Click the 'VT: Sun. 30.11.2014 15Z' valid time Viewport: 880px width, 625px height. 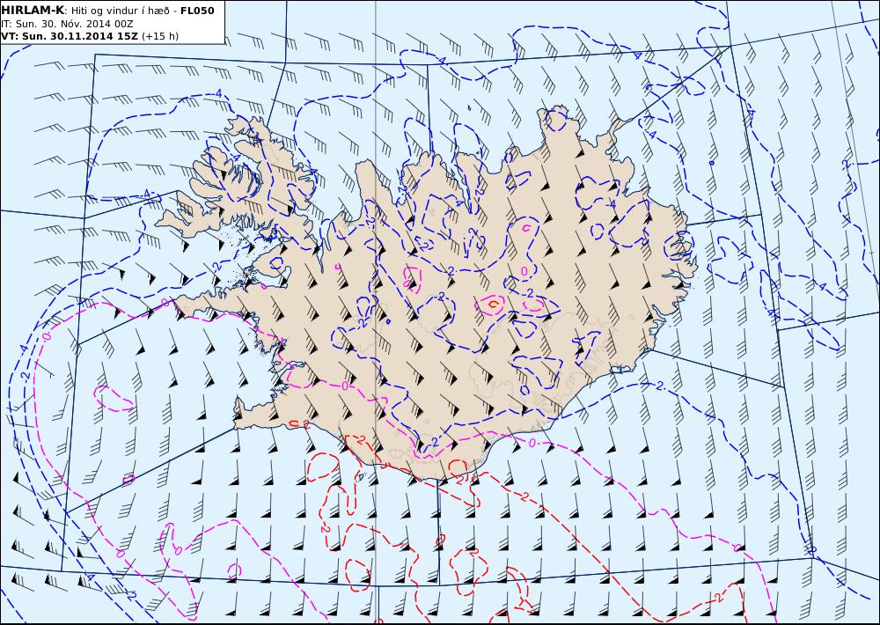click(x=70, y=36)
